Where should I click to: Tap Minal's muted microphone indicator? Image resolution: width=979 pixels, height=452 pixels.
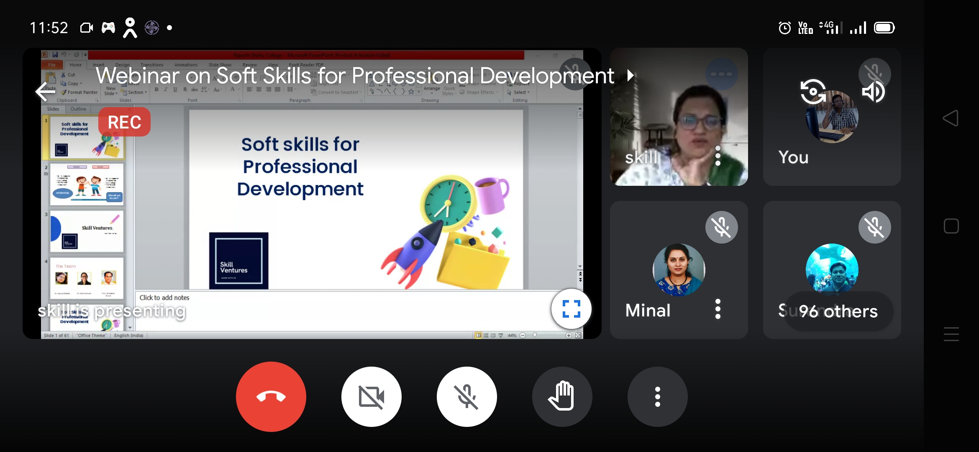tap(721, 227)
